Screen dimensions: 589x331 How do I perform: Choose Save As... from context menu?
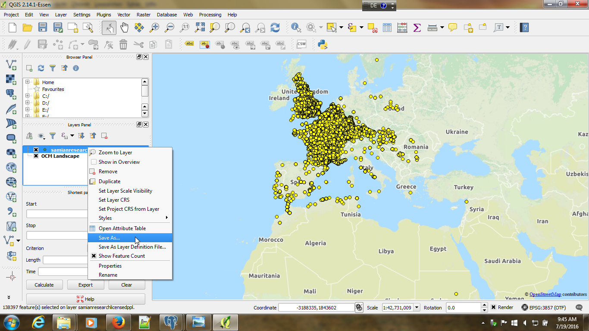click(x=130, y=238)
